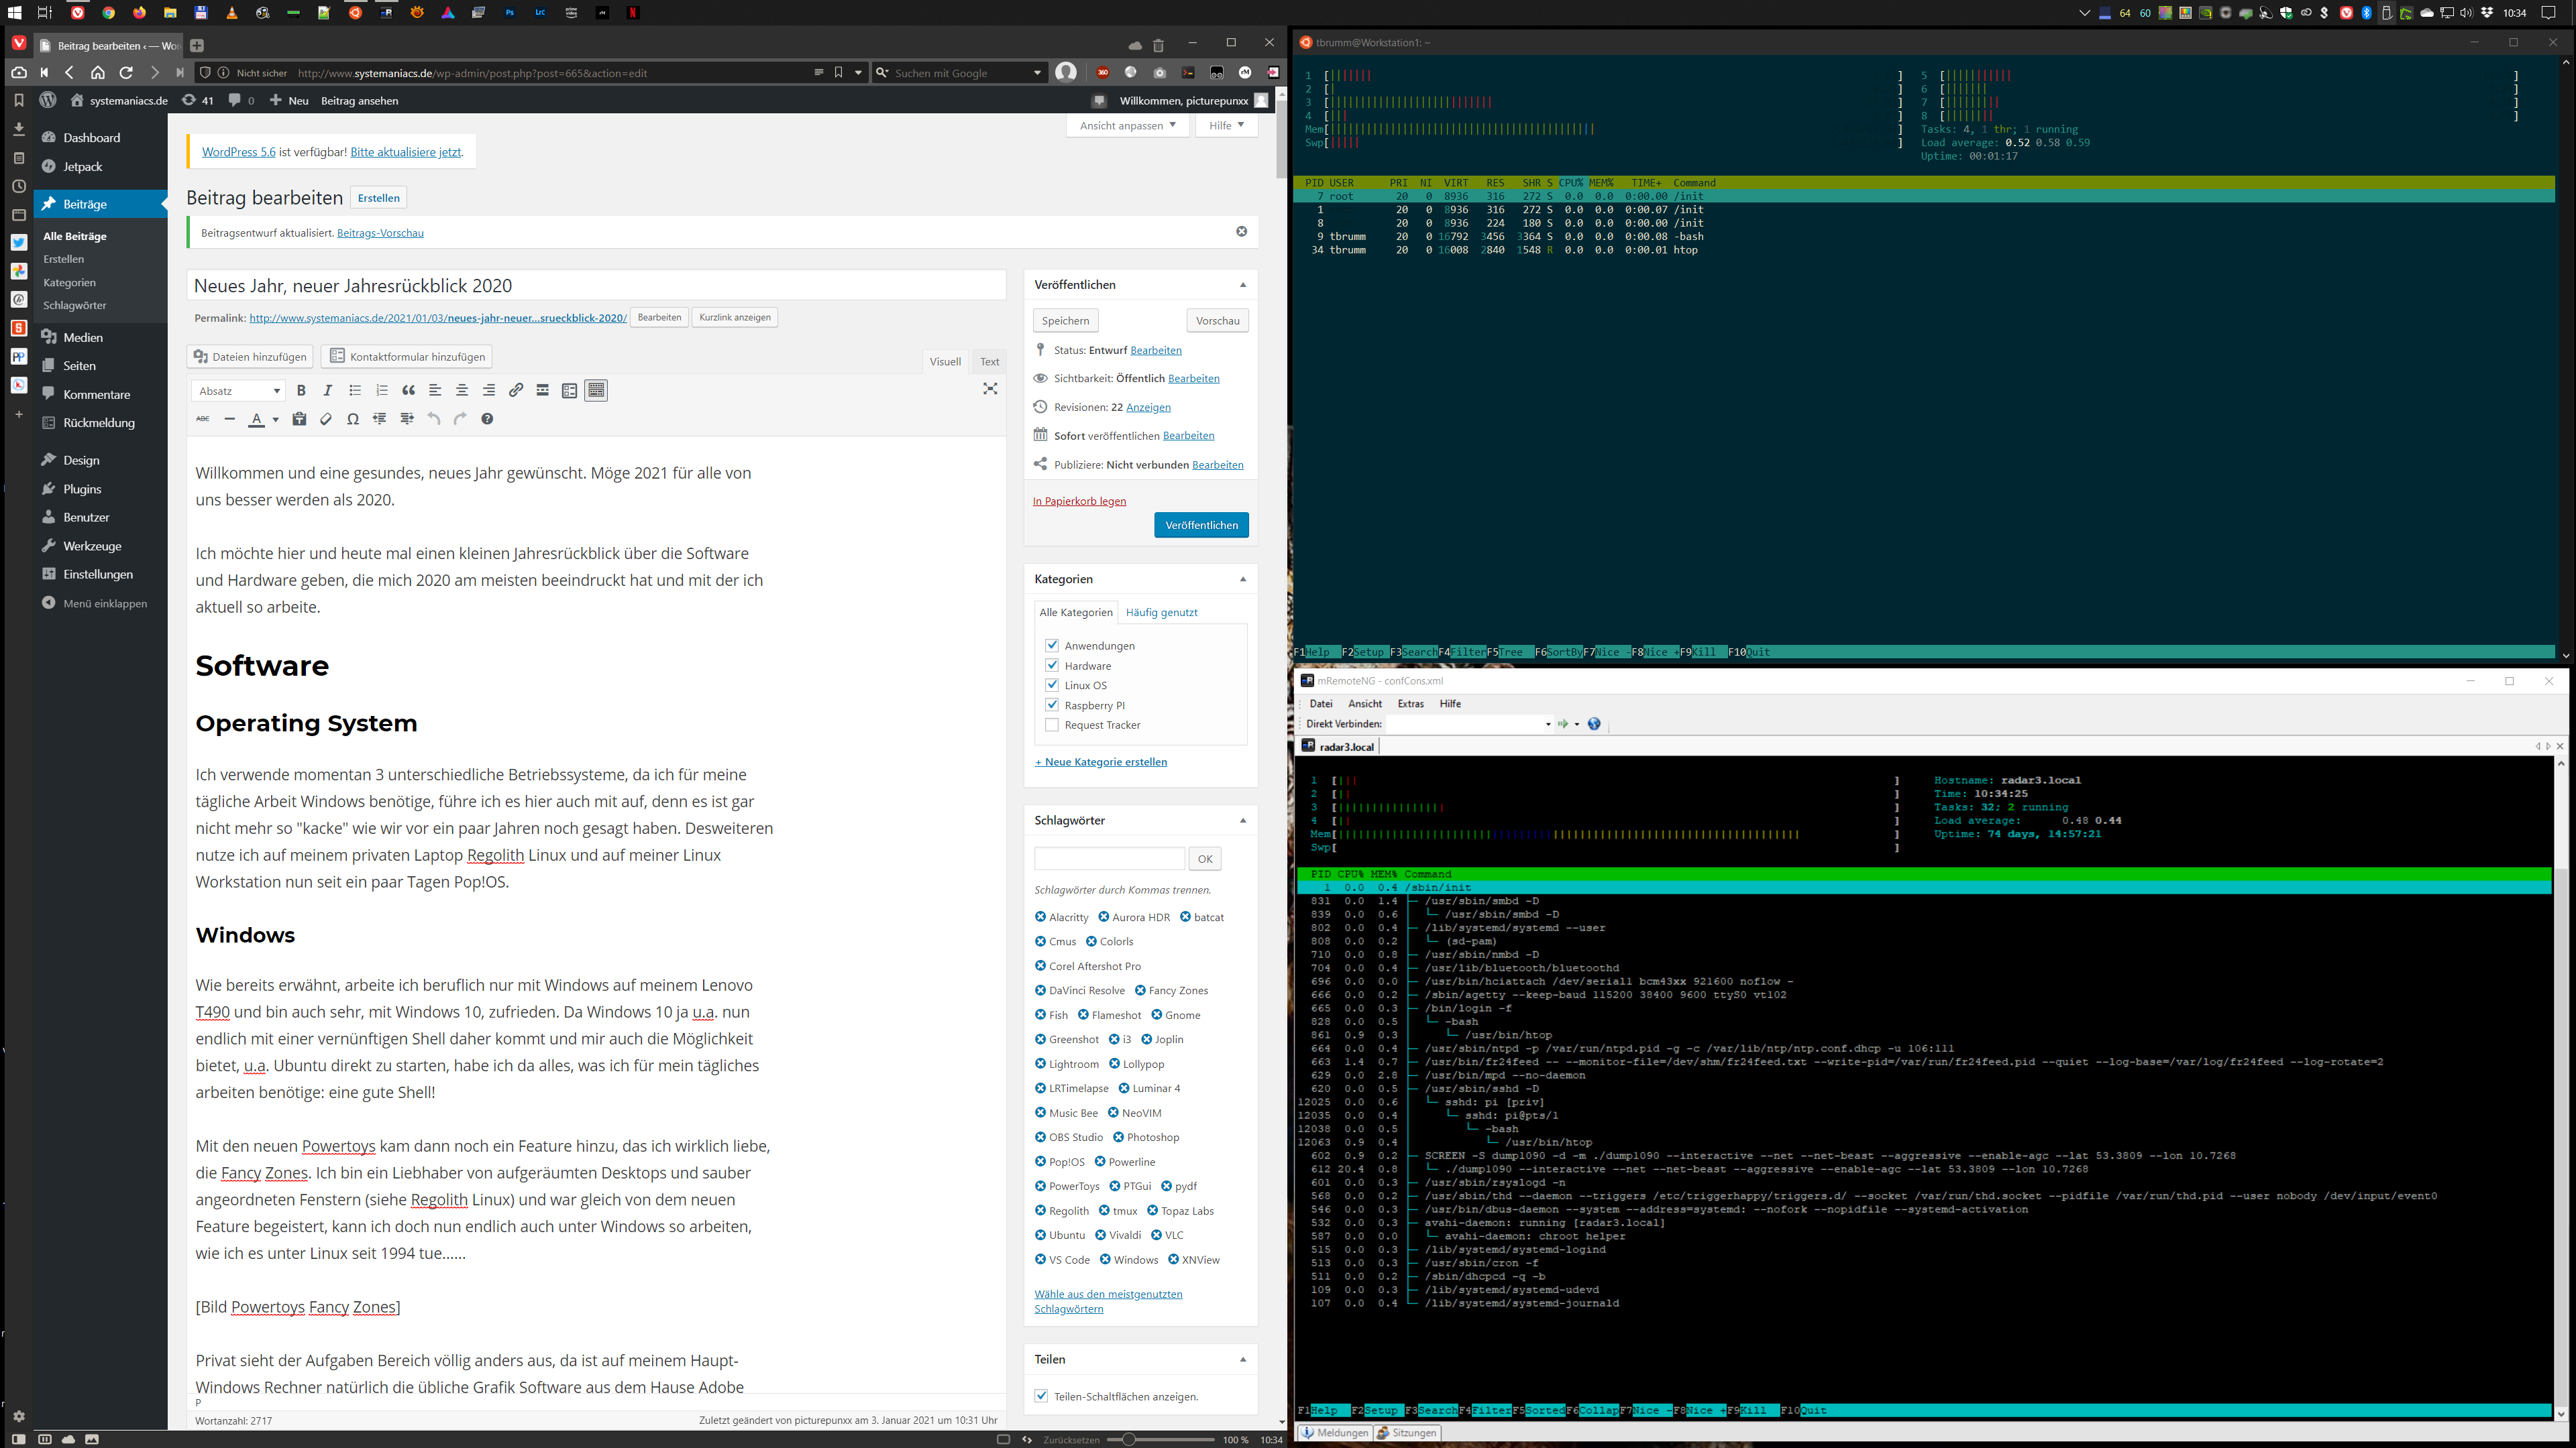This screenshot has width=2576, height=1448.
Task: Uncheck the Hardware category
Action: tap(1052, 666)
